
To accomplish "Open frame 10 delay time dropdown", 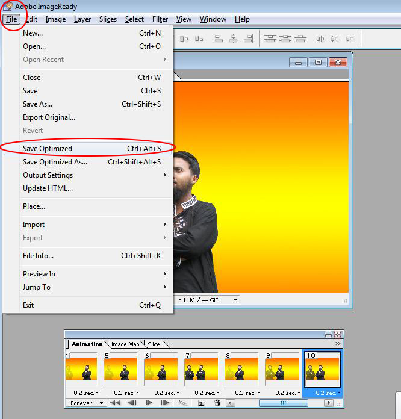I will pyautogui.click(x=326, y=393).
